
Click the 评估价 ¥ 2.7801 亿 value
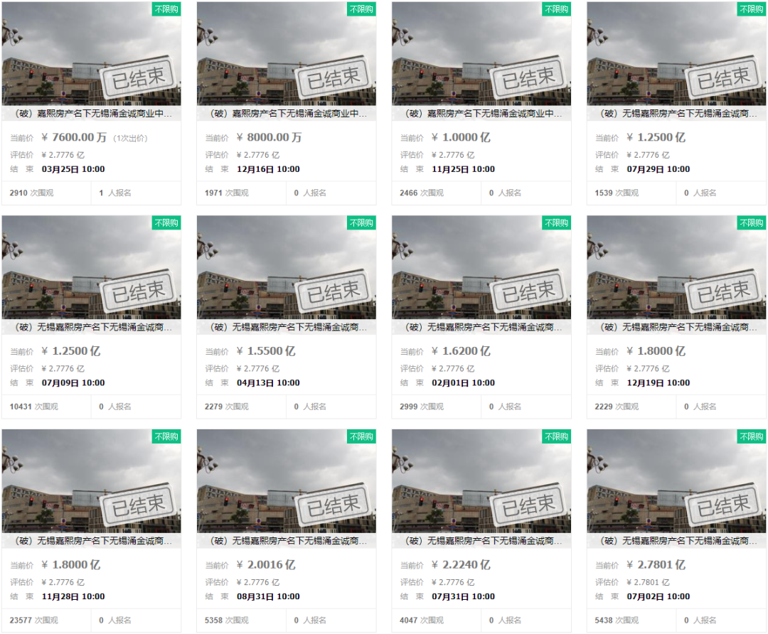pos(648,582)
